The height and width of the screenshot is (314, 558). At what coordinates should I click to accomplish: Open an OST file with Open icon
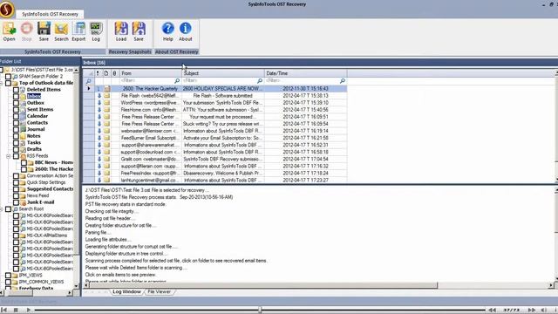9,31
